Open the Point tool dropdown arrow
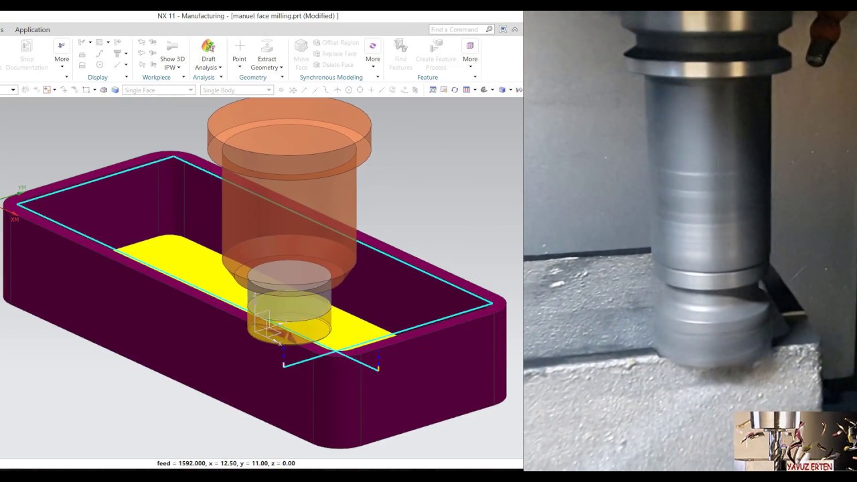 (x=240, y=67)
